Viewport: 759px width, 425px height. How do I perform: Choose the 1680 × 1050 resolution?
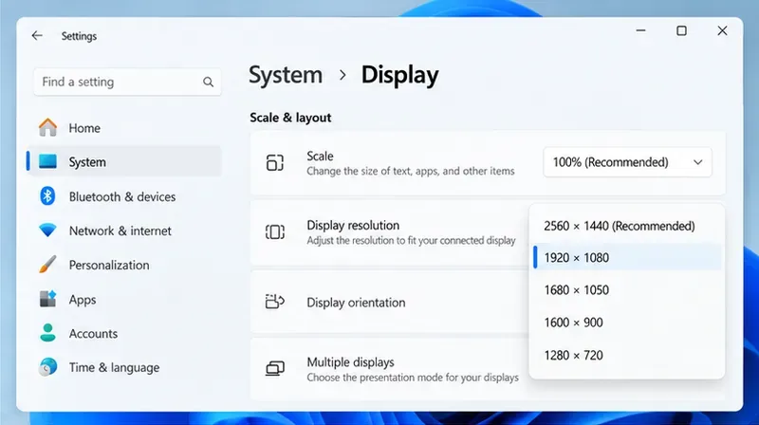[x=627, y=290]
